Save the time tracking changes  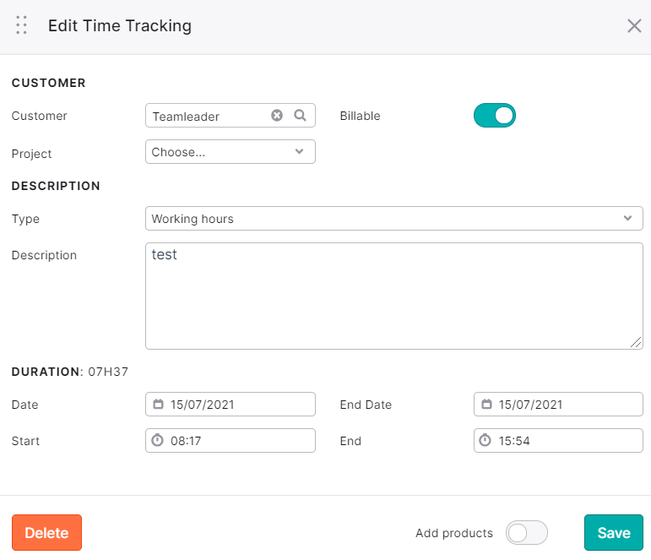[614, 533]
